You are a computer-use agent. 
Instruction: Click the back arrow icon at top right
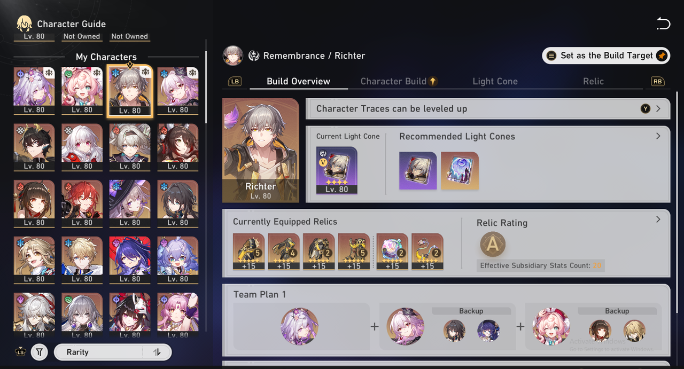[x=663, y=23]
